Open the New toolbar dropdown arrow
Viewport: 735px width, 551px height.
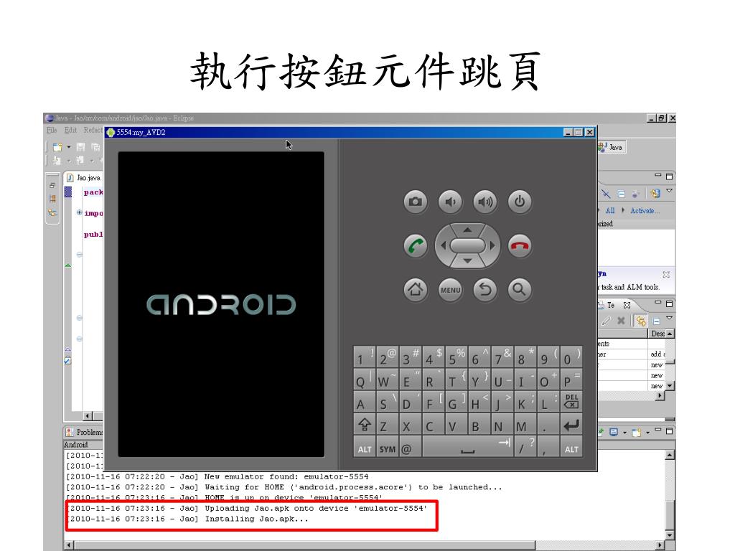[x=68, y=147]
